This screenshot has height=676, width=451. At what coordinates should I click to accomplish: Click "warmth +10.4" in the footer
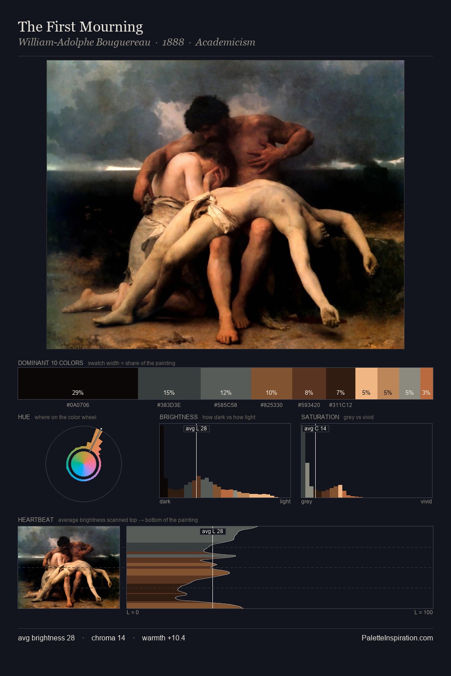click(164, 638)
